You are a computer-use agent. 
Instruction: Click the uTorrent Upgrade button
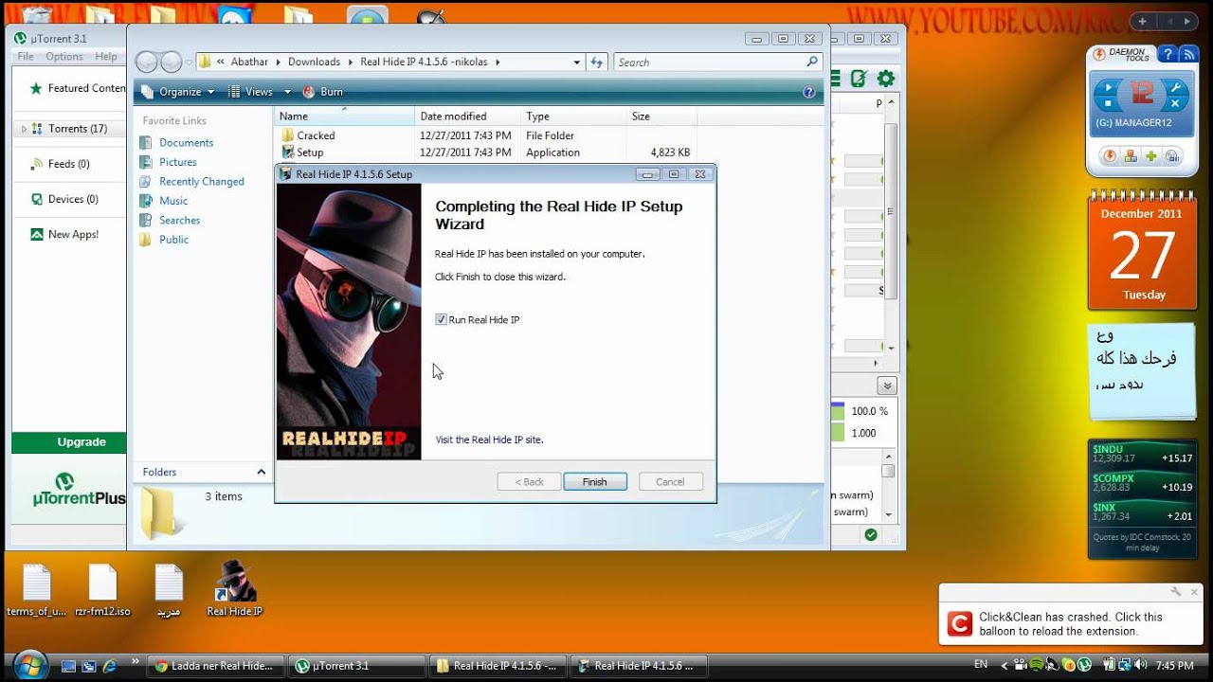(x=68, y=442)
